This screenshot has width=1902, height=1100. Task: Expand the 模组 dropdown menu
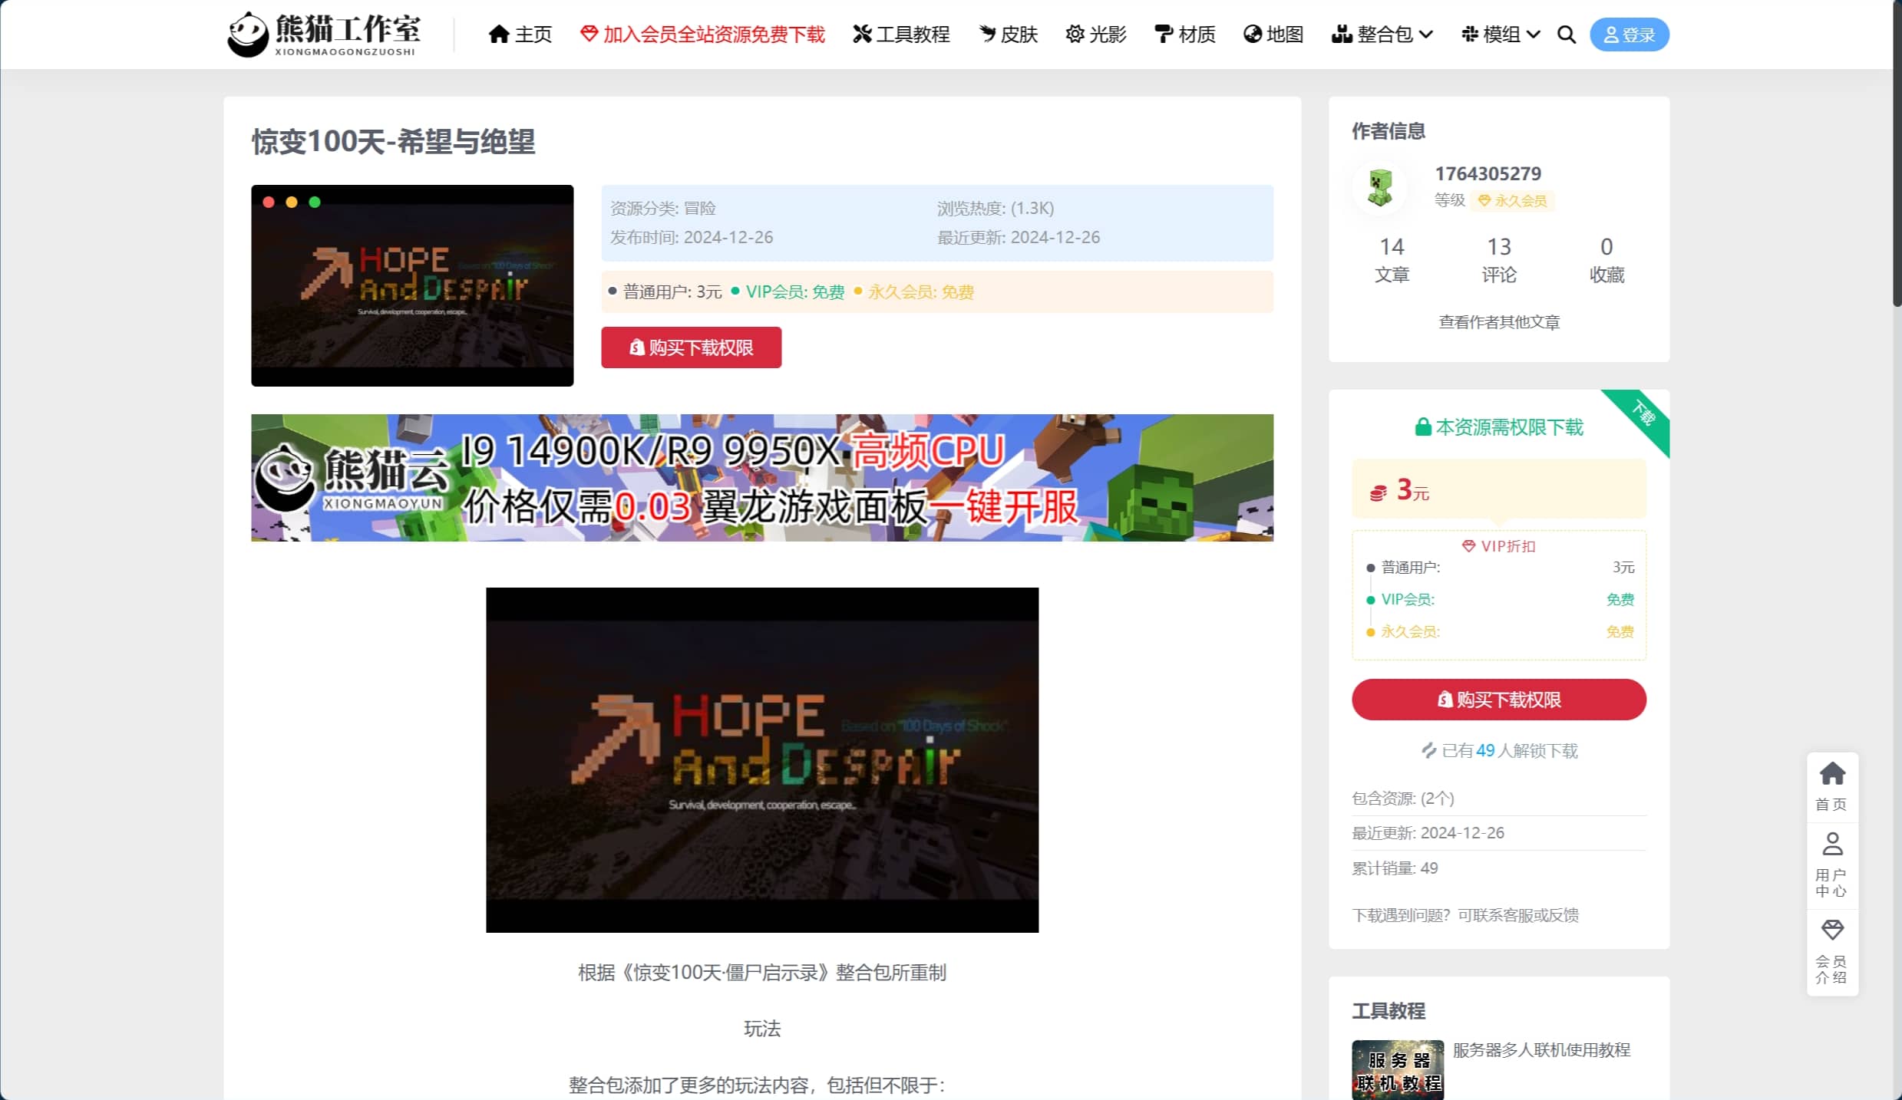tap(1501, 35)
